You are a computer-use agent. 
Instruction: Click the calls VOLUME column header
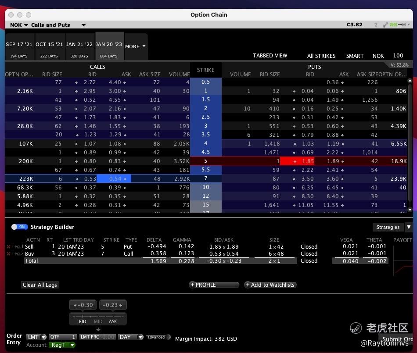(179, 75)
